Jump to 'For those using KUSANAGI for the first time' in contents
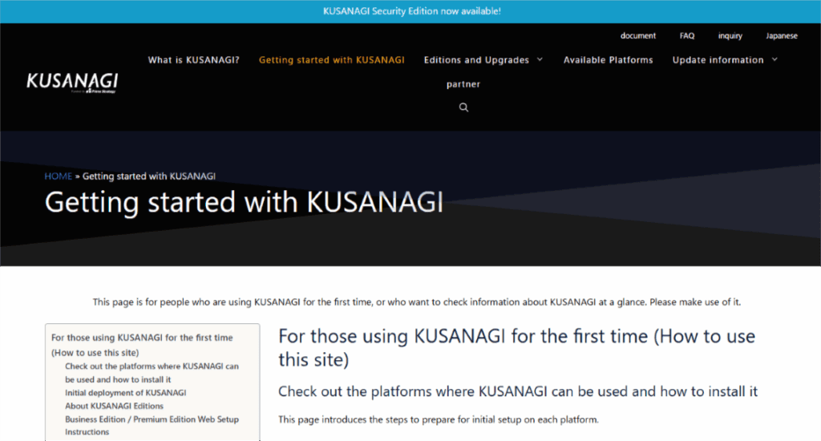This screenshot has height=441, width=821. (142, 345)
